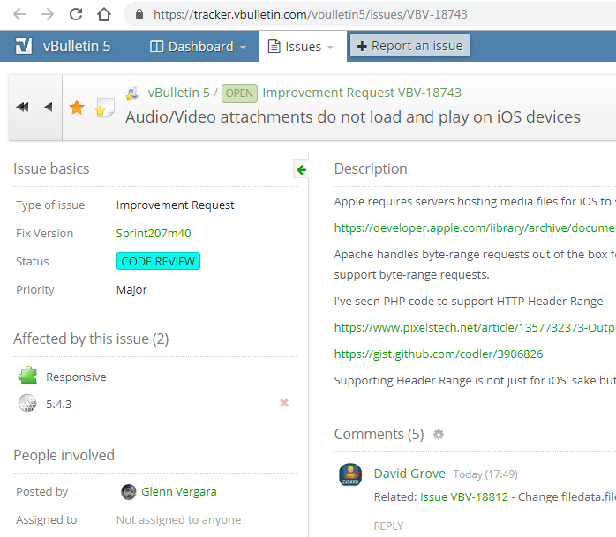Click Glenn Vergara's avatar

click(x=129, y=492)
